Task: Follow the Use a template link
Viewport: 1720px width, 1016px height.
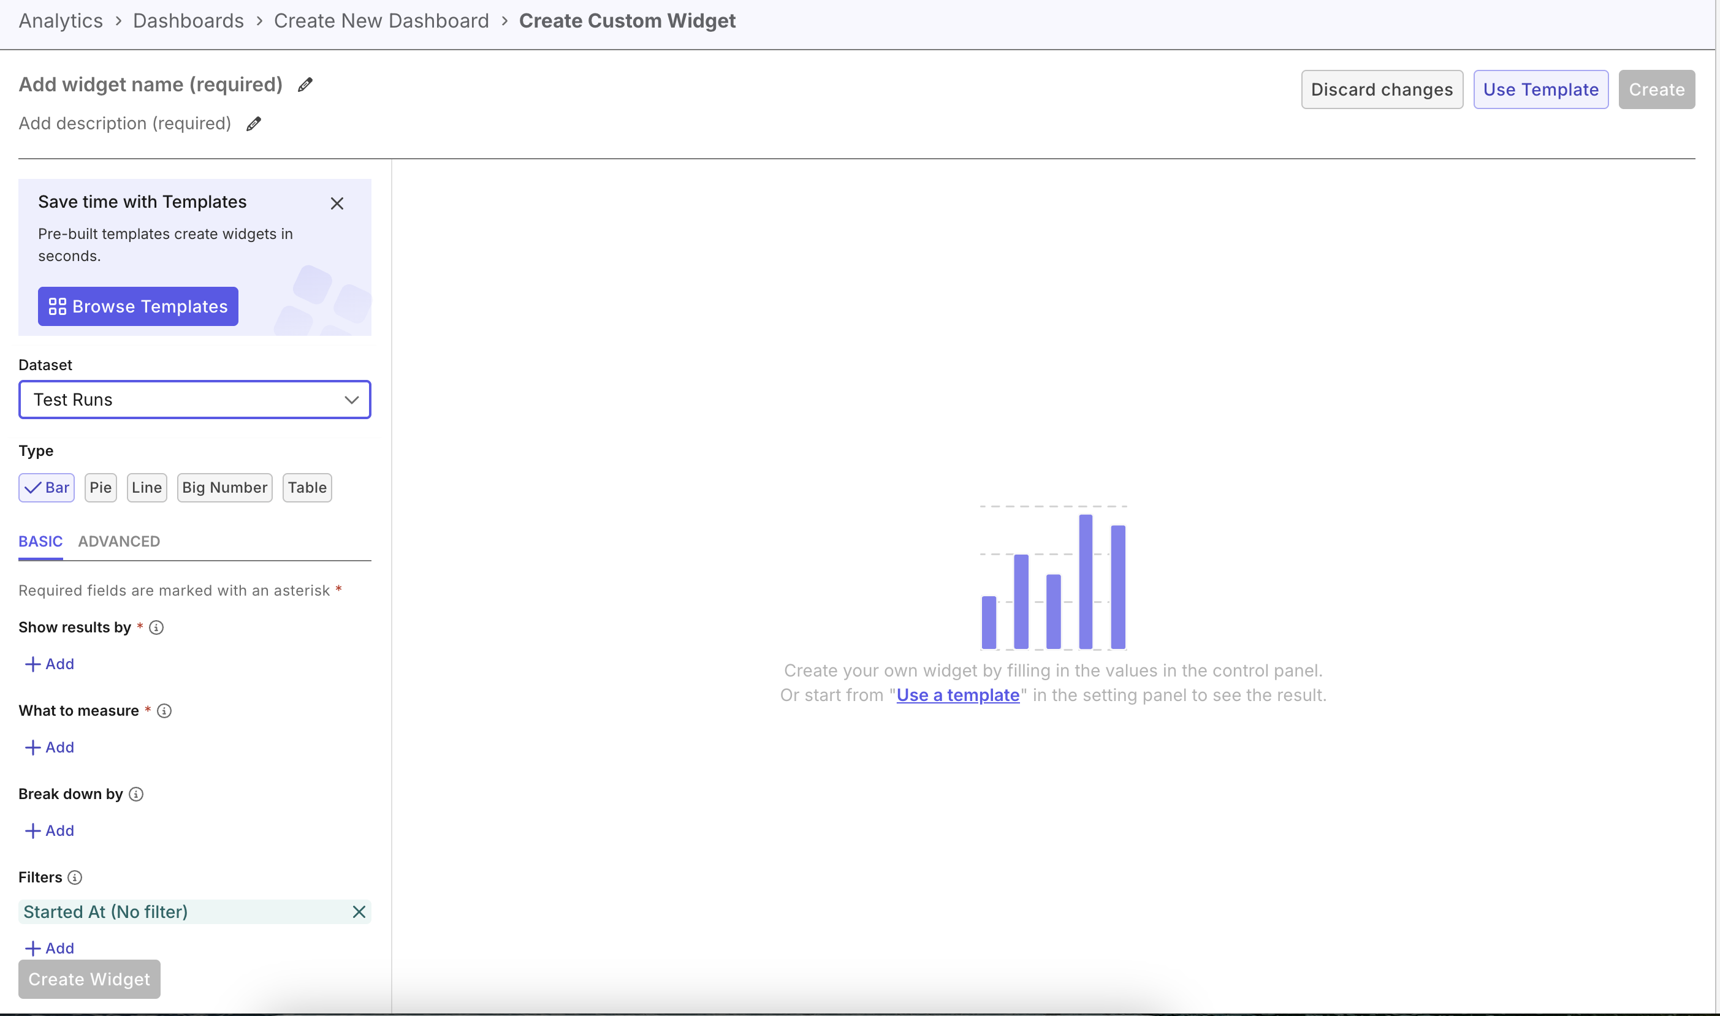Action: (x=958, y=695)
